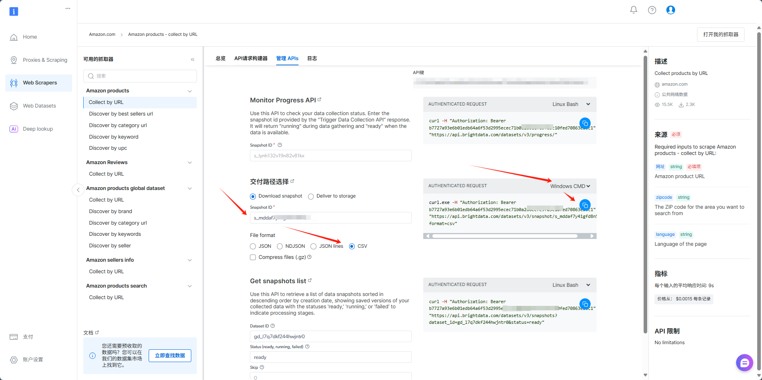Open Monitor Progress Linux Bash dropdown
The width and height of the screenshot is (762, 380).
coord(571,104)
